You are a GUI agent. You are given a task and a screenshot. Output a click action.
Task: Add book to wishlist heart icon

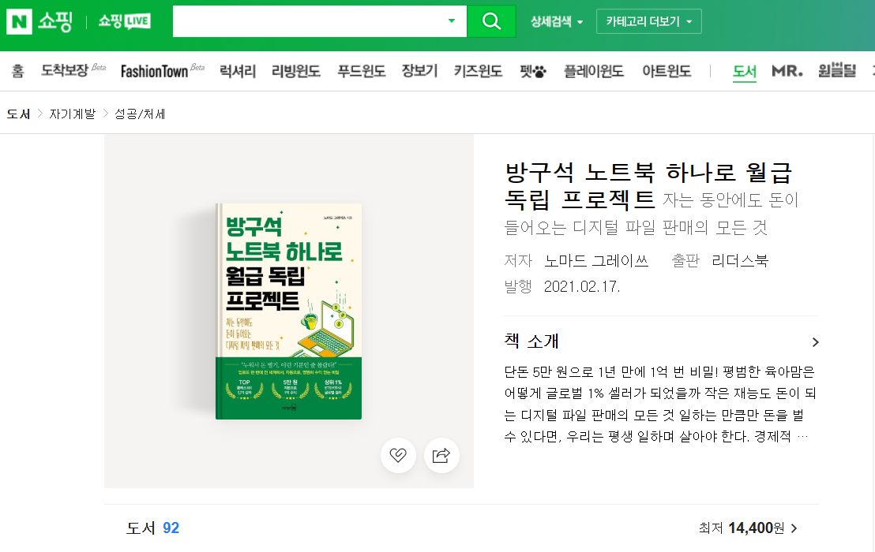click(x=398, y=455)
